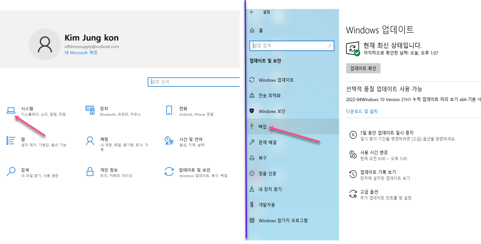Click the search magnifier in sidebar search box
481x244 pixels.
pyautogui.click(x=330, y=46)
